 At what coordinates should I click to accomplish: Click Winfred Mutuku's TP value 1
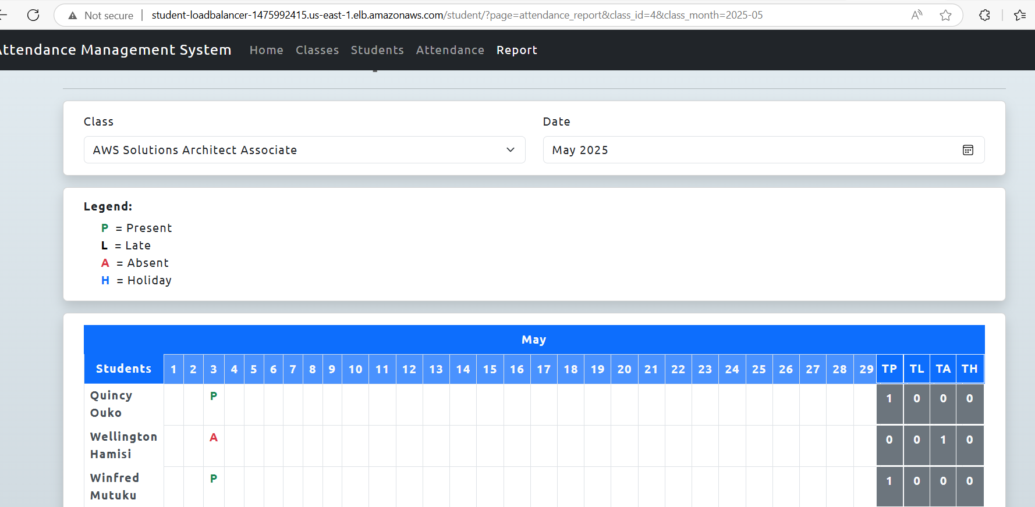pos(889,481)
